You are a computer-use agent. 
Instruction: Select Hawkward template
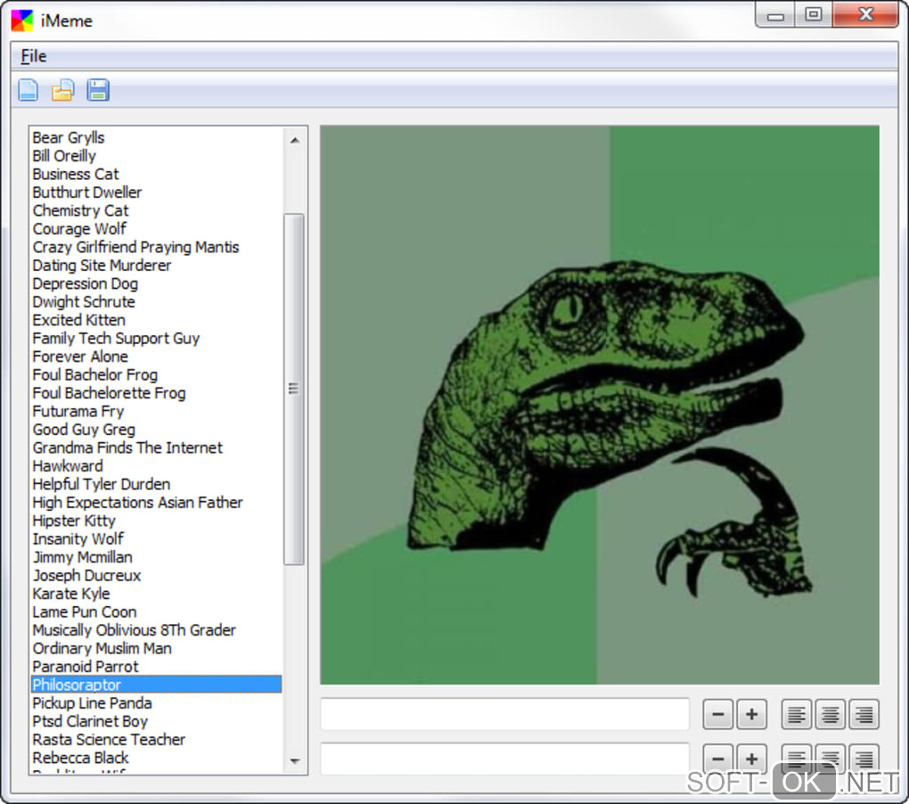[156, 466]
